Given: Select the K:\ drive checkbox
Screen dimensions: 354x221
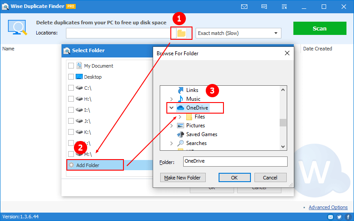Looking at the screenshot, I should 71,132.
